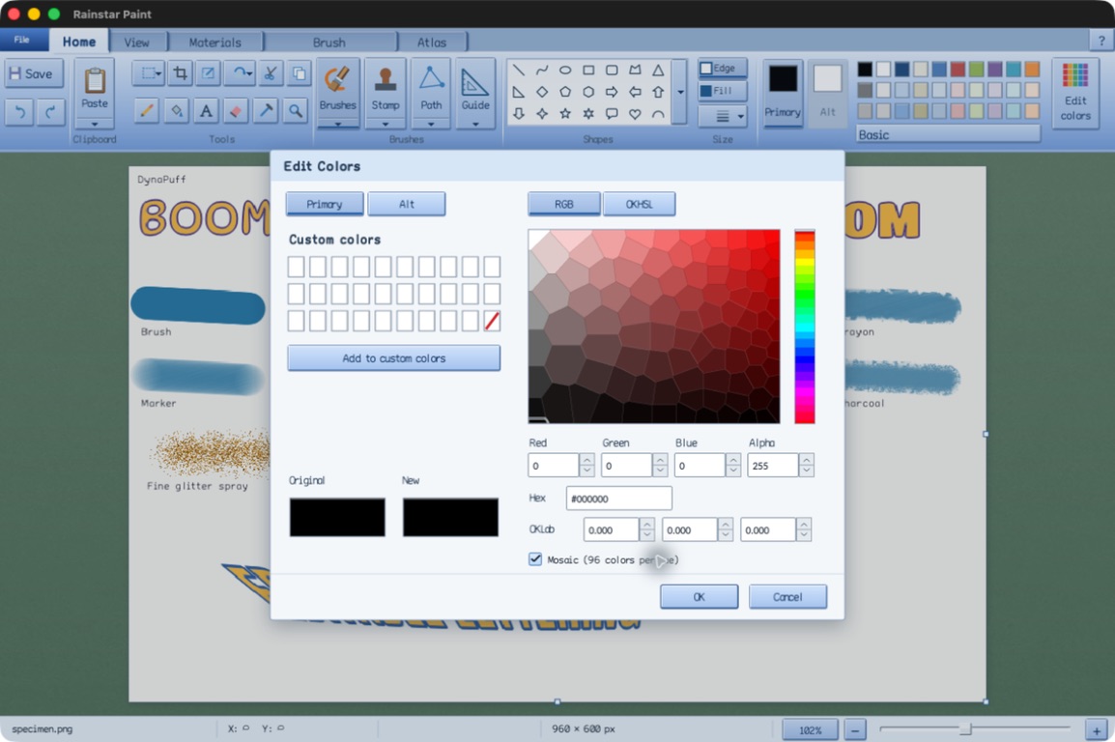1115x742 pixels.
Task: Click the Cut scissors icon
Action: [270, 72]
